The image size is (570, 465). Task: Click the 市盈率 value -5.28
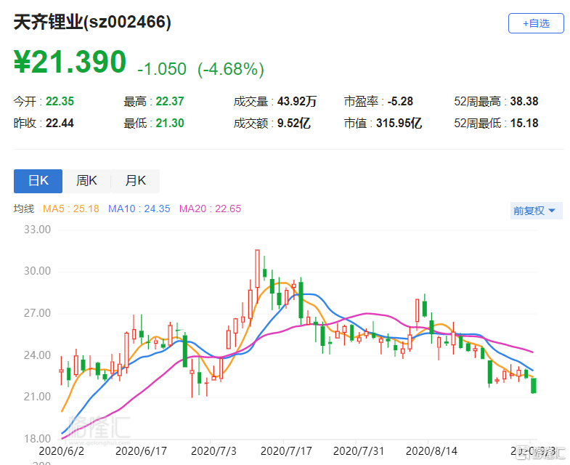pos(400,101)
